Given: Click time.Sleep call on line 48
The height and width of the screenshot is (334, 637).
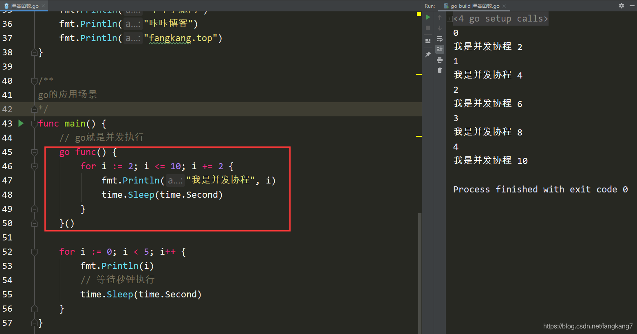Looking at the screenshot, I should (x=162, y=195).
